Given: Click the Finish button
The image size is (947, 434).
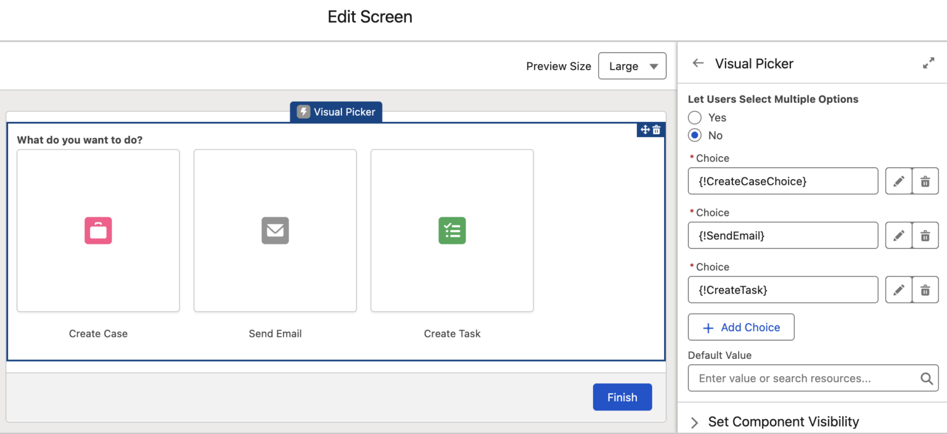Looking at the screenshot, I should [622, 397].
